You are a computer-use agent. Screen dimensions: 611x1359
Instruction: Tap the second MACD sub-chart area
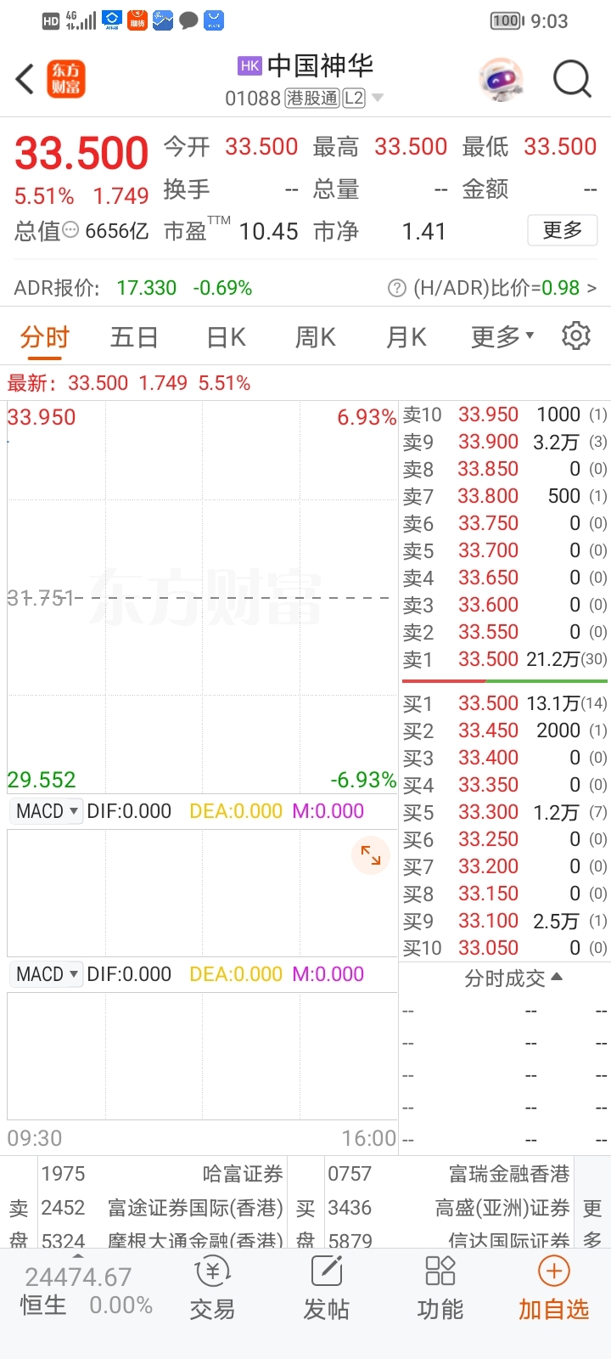point(202,1056)
